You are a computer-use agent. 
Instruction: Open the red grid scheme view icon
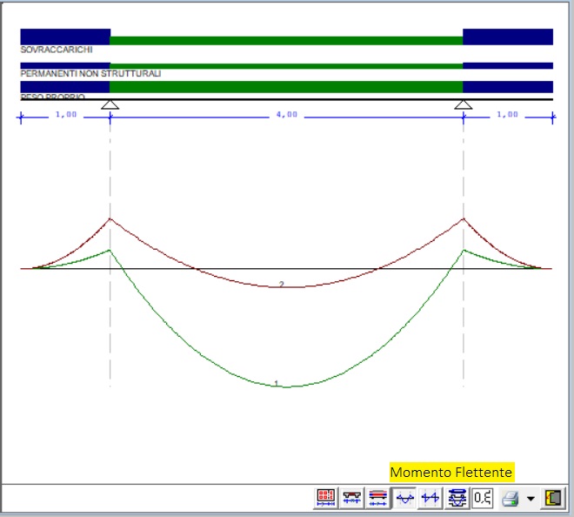326,498
